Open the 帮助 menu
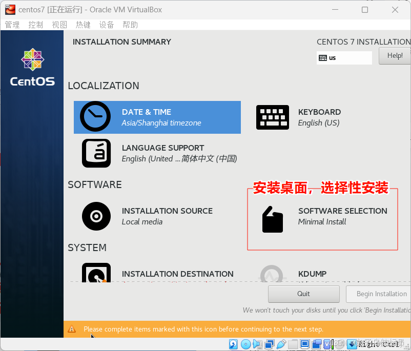The height and width of the screenshot is (351, 411). click(130, 25)
